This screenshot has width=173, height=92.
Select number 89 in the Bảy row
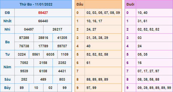[22, 88]
